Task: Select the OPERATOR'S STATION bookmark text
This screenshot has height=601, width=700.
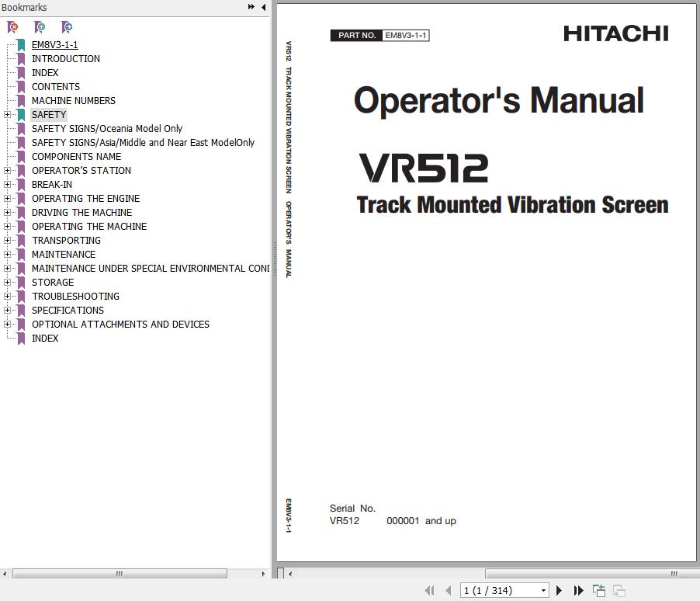Action: tap(81, 170)
